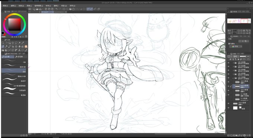
Task: Choose the 效果線用 thick stroke pen
Action: coord(14,89)
